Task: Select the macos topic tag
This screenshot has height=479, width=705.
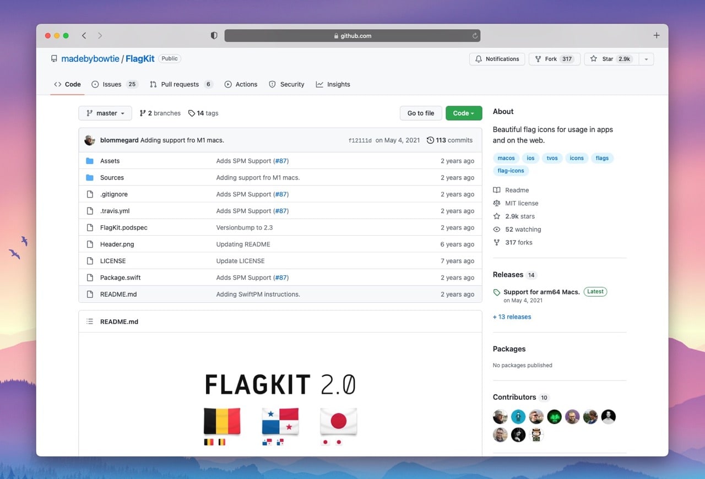Action: pos(506,158)
